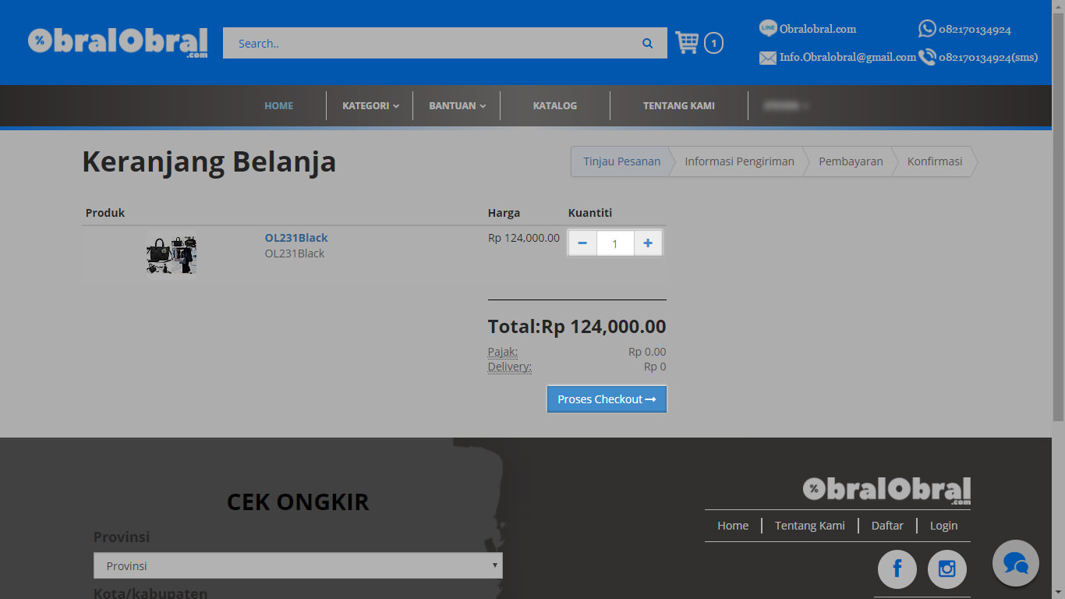
Task: Go to Katalog menu item
Action: coord(554,106)
